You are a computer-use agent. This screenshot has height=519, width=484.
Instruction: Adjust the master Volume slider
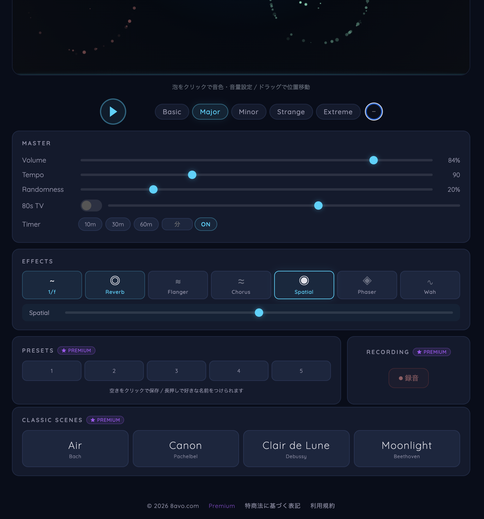pos(373,160)
